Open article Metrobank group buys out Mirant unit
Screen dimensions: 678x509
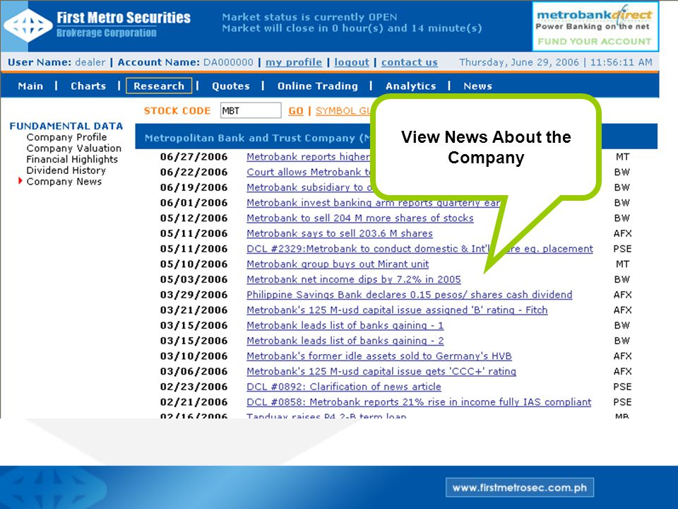(x=338, y=264)
